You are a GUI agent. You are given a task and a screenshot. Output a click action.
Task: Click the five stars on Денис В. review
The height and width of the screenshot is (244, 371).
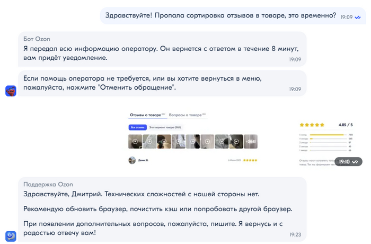pyautogui.click(x=250, y=160)
